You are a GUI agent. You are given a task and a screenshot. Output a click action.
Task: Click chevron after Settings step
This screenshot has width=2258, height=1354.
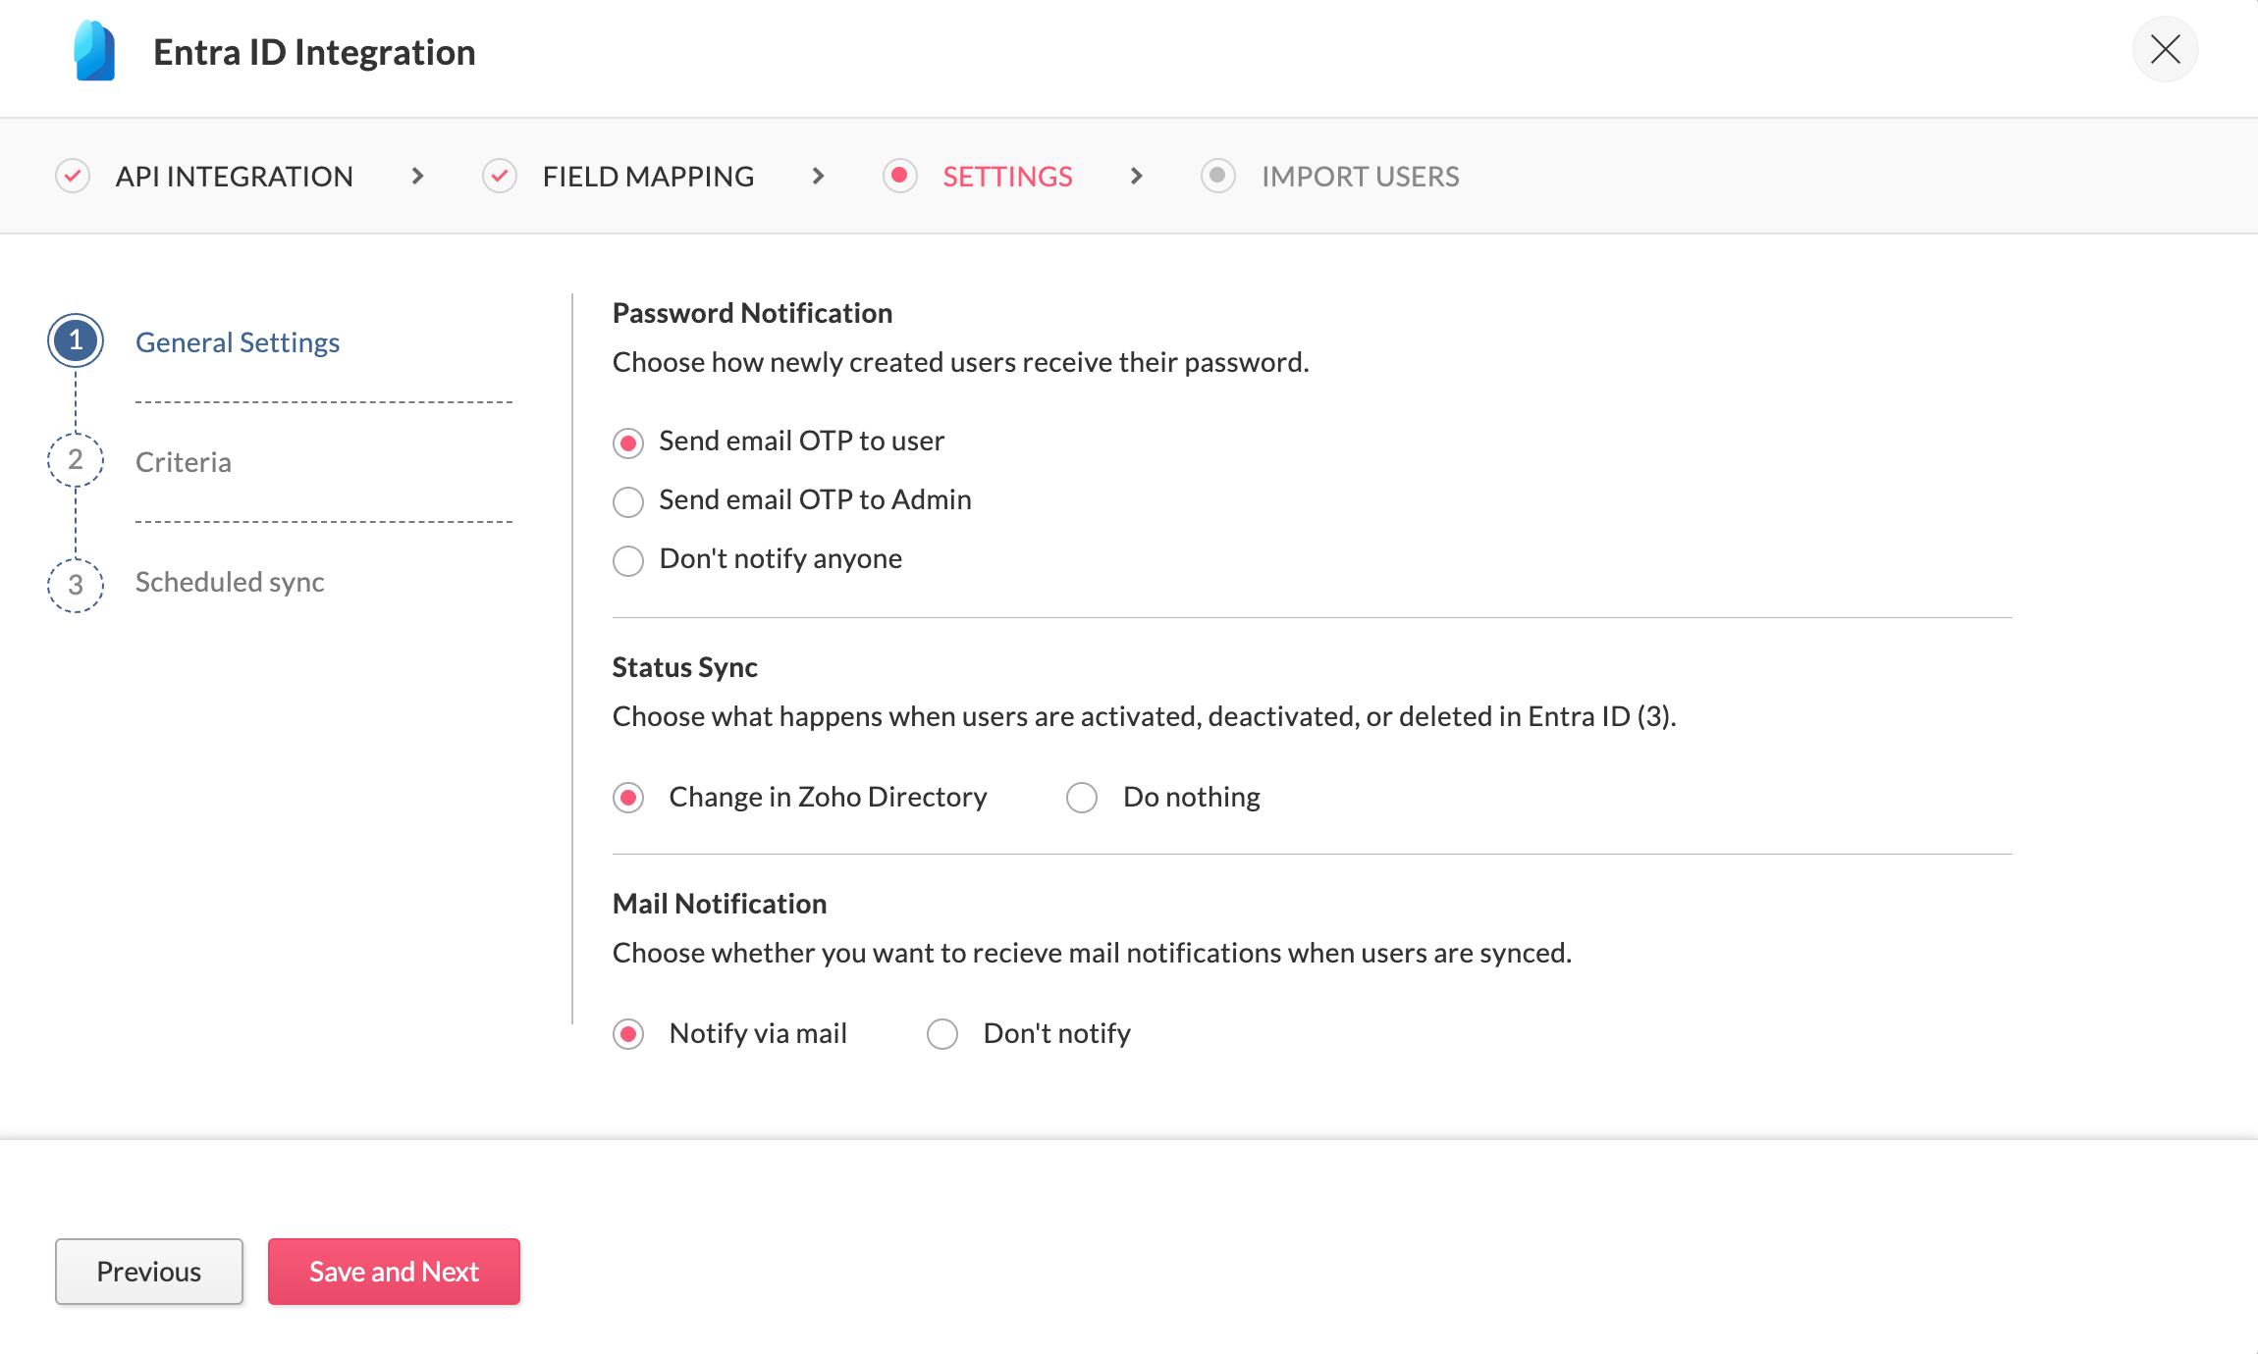[x=1137, y=177]
